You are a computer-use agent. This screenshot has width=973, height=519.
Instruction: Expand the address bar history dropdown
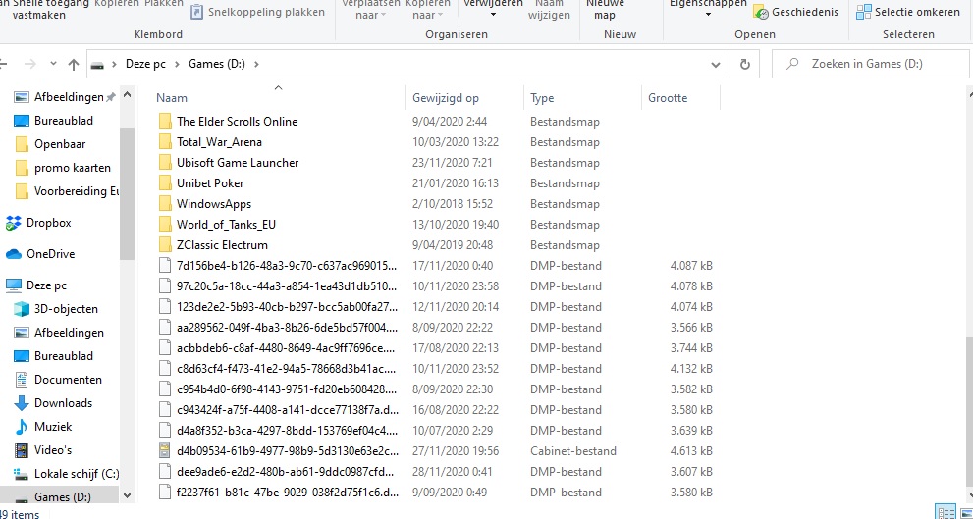716,64
